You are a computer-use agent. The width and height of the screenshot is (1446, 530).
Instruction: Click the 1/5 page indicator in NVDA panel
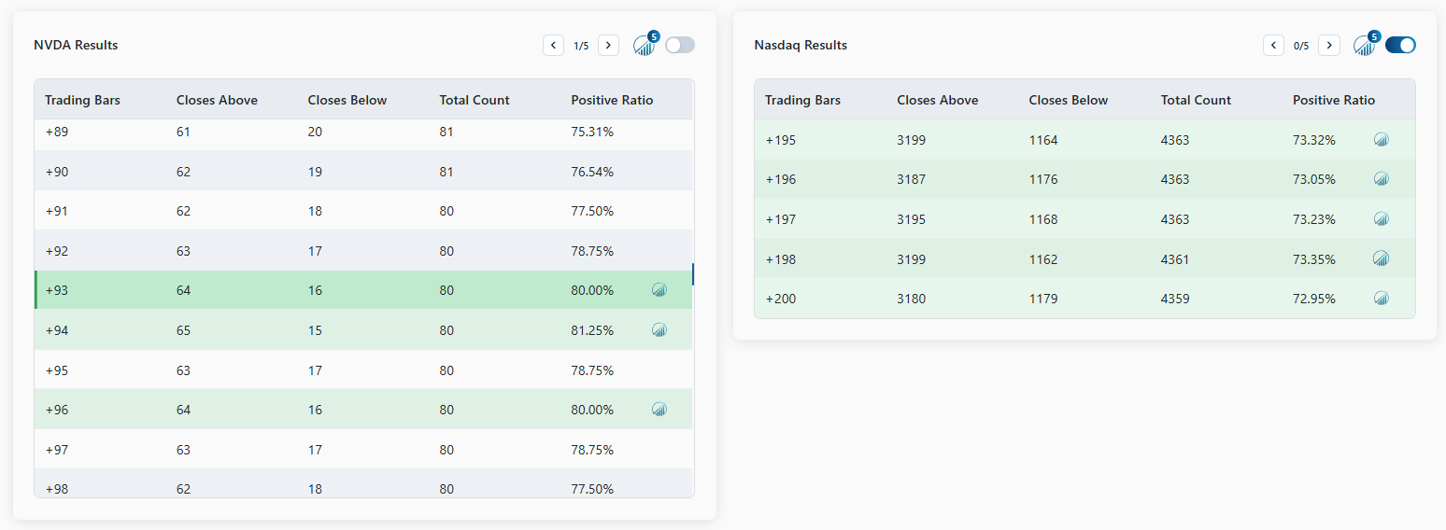[581, 46]
